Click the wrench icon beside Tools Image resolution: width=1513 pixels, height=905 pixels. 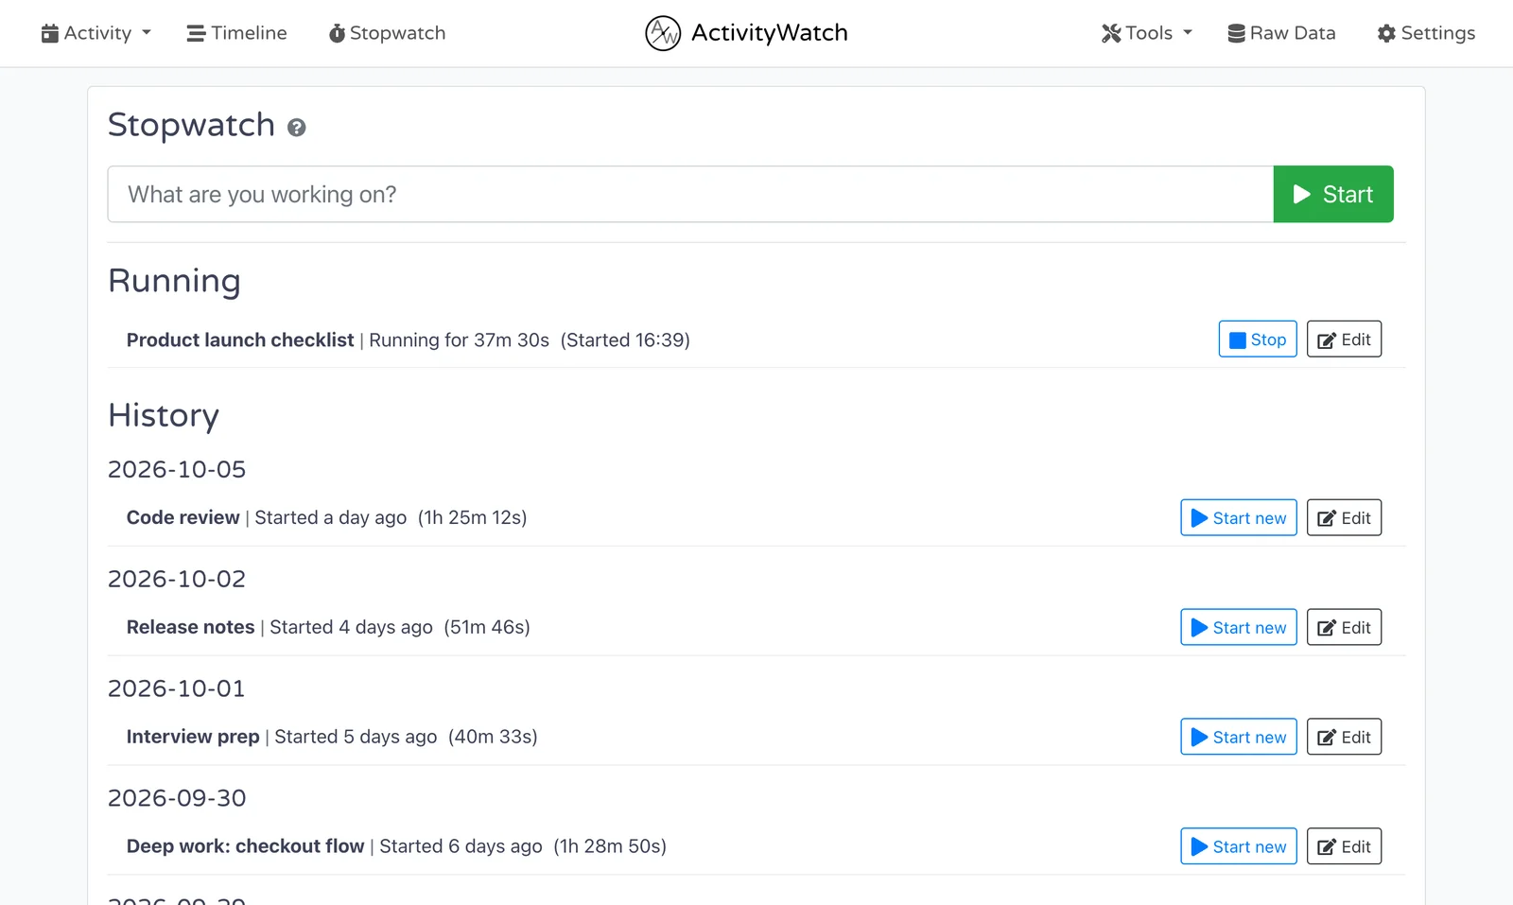pos(1111,33)
